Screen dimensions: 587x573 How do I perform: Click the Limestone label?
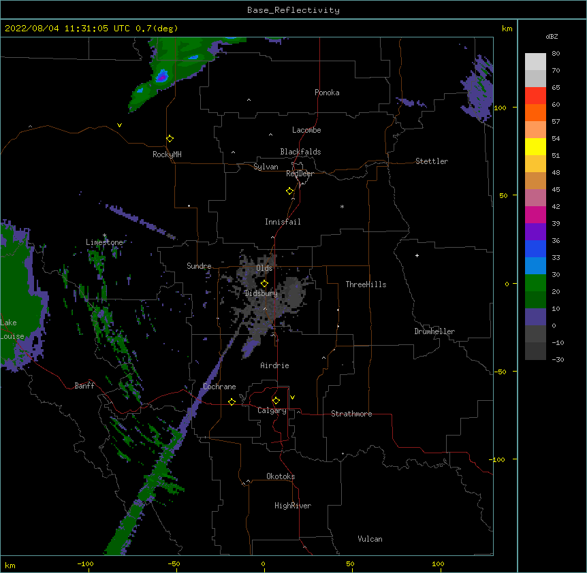pyautogui.click(x=104, y=242)
